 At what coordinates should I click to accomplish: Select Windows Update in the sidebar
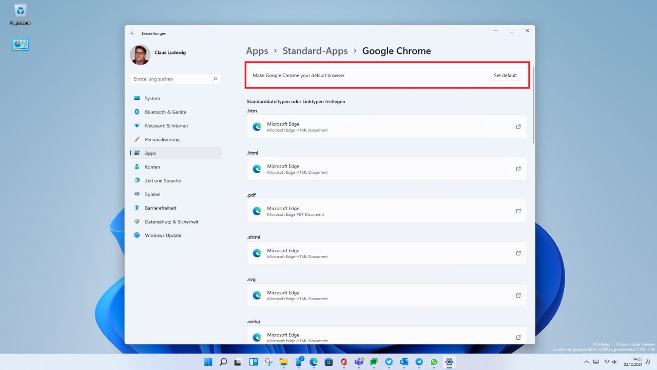click(x=176, y=235)
